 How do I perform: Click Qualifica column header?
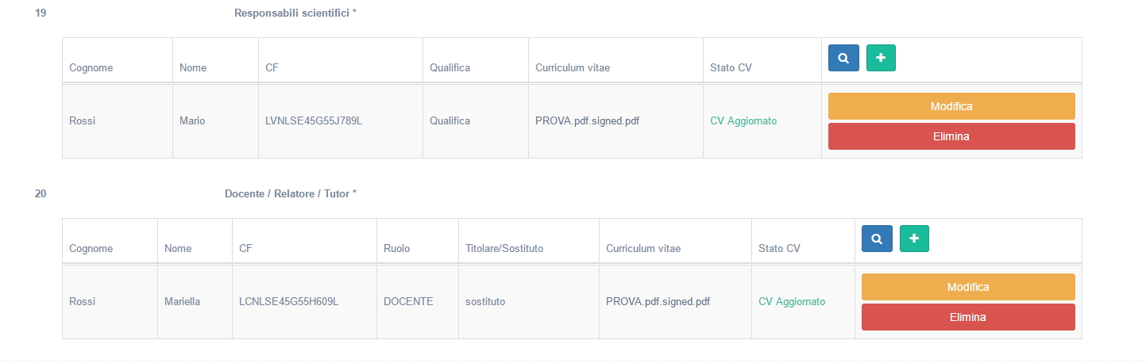pyautogui.click(x=450, y=68)
